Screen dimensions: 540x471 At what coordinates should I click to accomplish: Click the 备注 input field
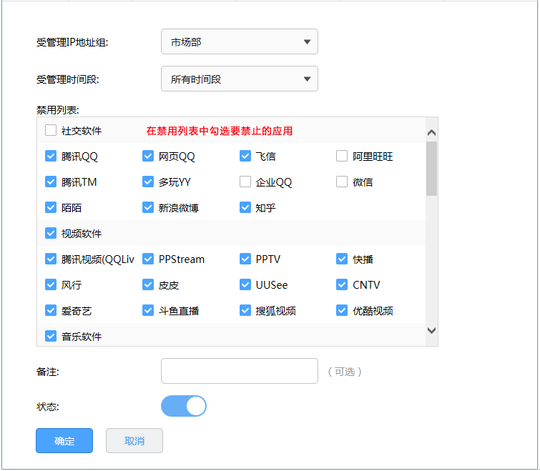(x=240, y=371)
